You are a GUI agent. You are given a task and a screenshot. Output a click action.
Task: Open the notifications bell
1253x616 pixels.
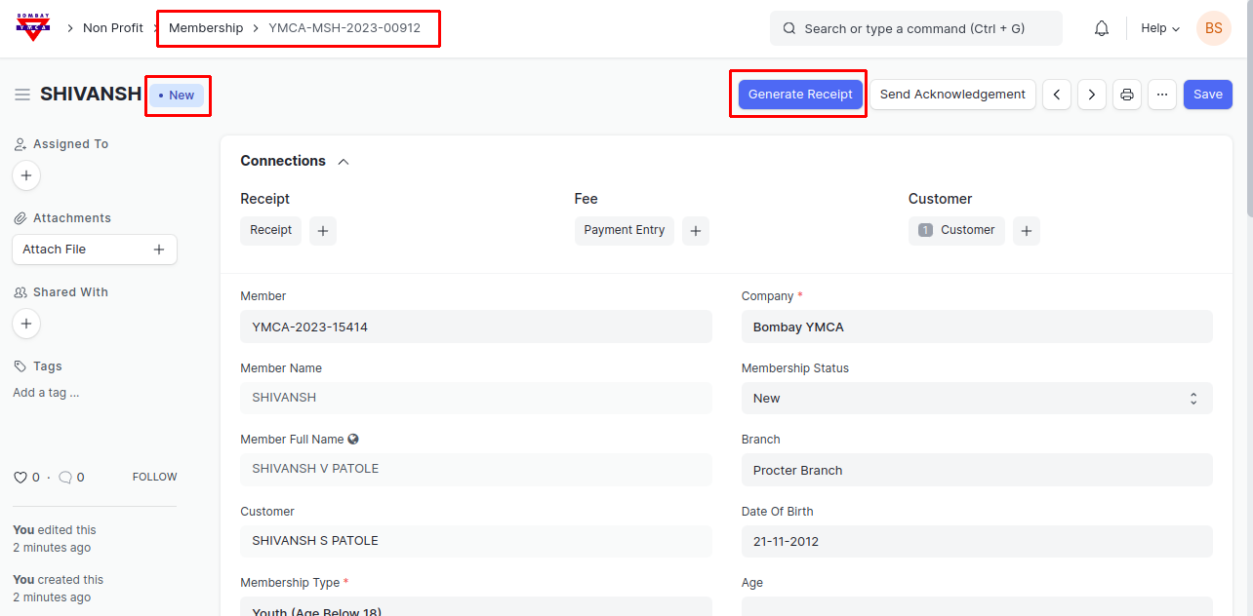[1101, 28]
